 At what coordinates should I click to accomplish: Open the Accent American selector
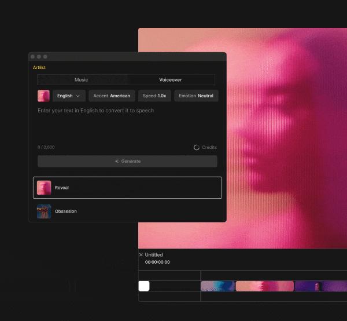coord(112,96)
